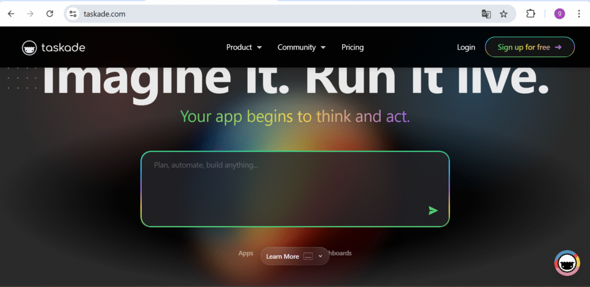The width and height of the screenshot is (590, 287).
Task: Open the browser Extensions puzzle icon
Action: pyautogui.click(x=531, y=14)
